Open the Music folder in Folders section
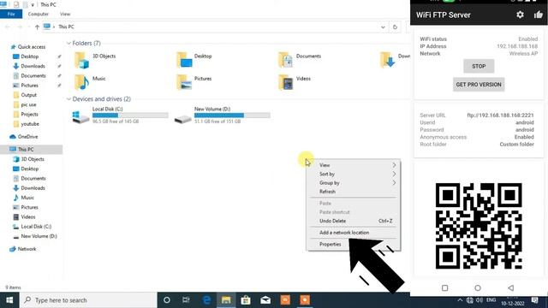Screen dimensions: 548x308 click(81, 82)
